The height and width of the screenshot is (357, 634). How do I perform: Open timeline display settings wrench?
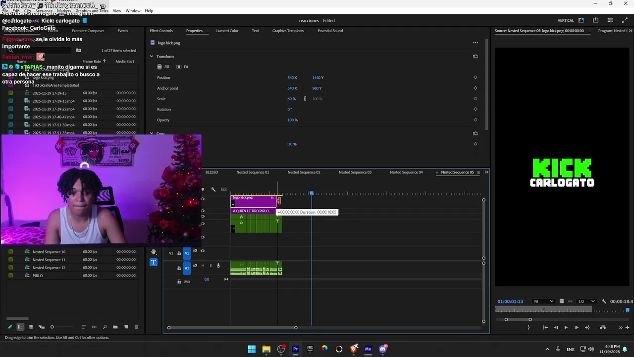(213, 189)
